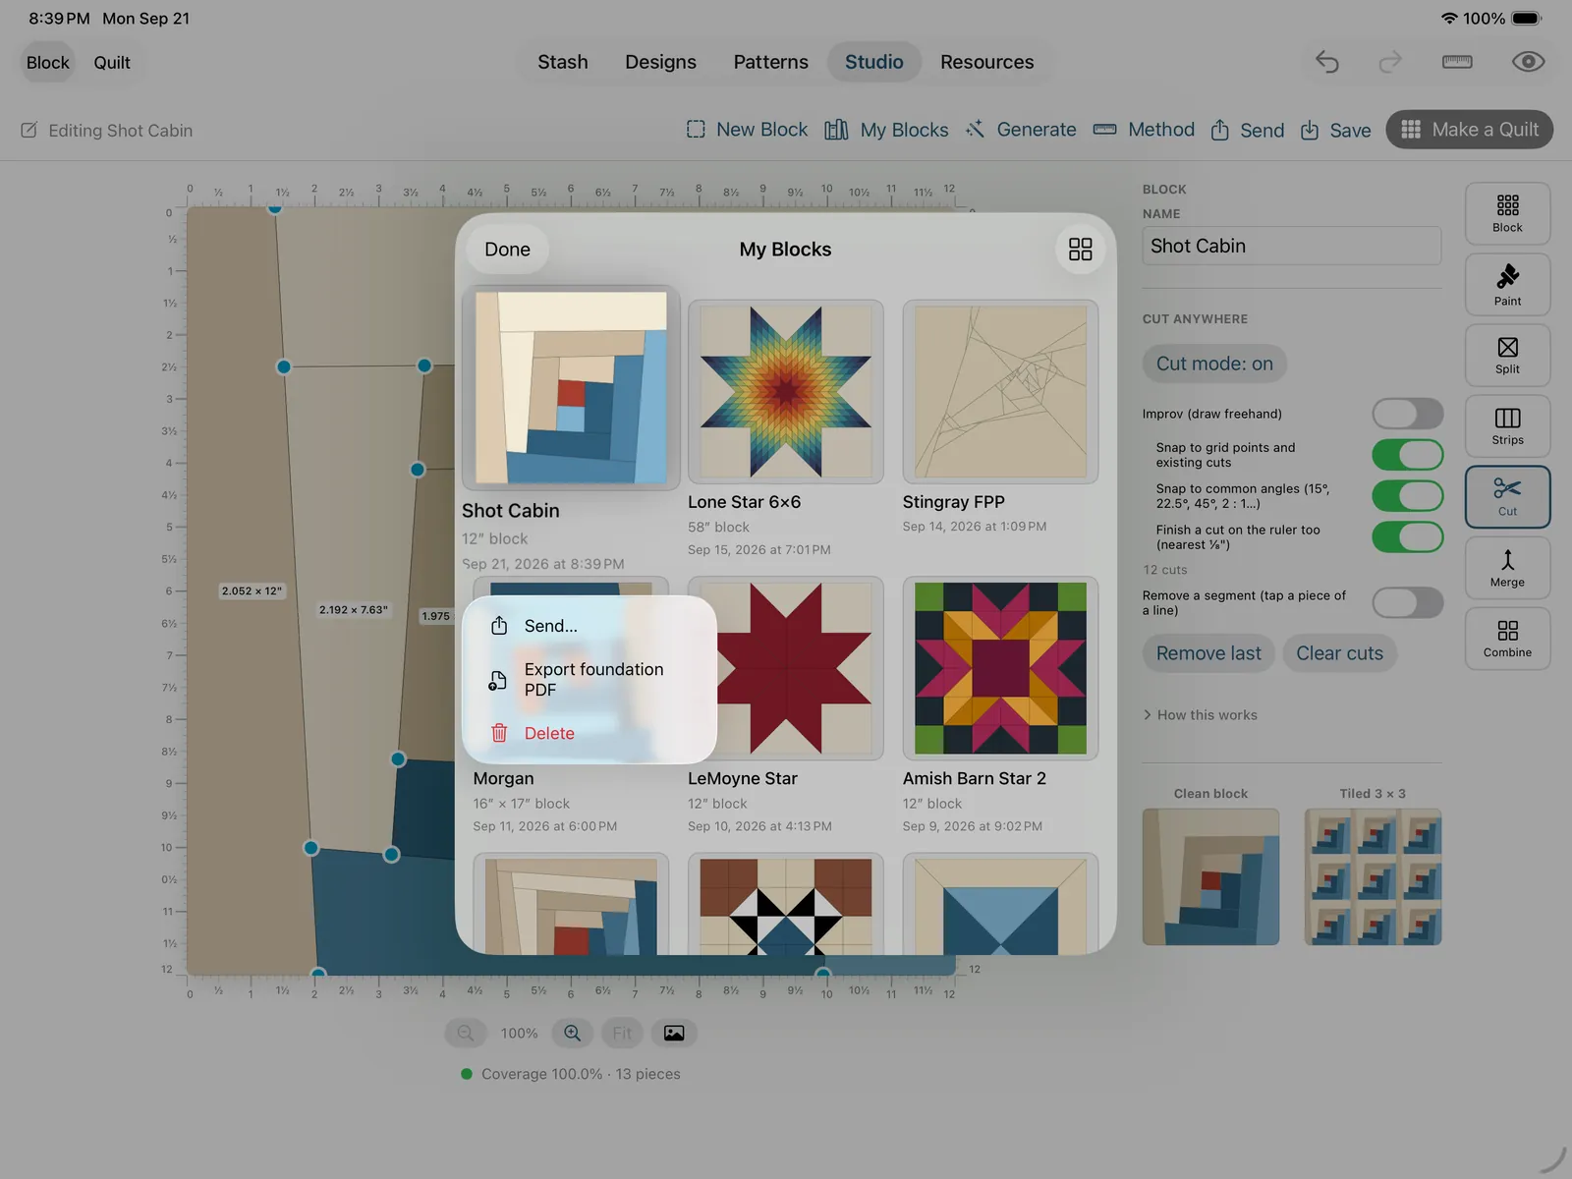Click the redo arrow icon
Viewport: 1572px width, 1179px height.
pos(1390,62)
